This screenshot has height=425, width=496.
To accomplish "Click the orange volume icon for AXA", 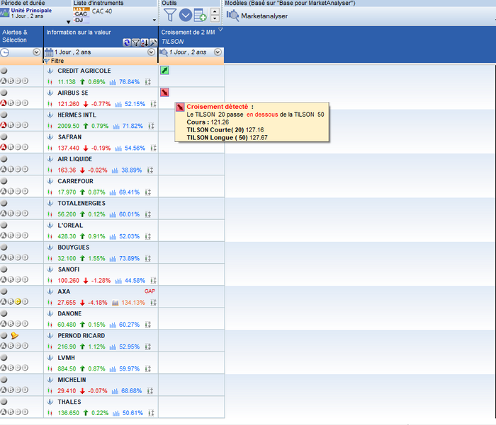I will 115,303.
